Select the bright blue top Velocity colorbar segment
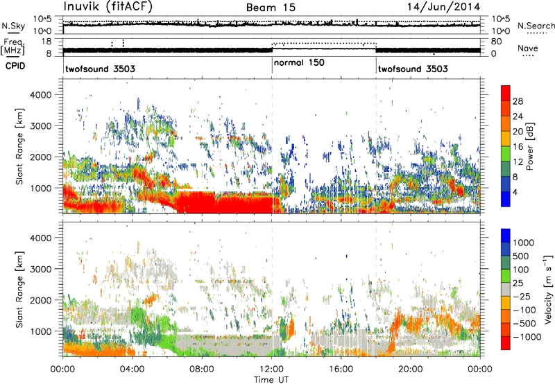The height and width of the screenshot is (384, 555). (x=506, y=236)
